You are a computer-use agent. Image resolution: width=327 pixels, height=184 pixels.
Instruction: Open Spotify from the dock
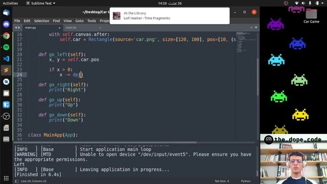6,47
